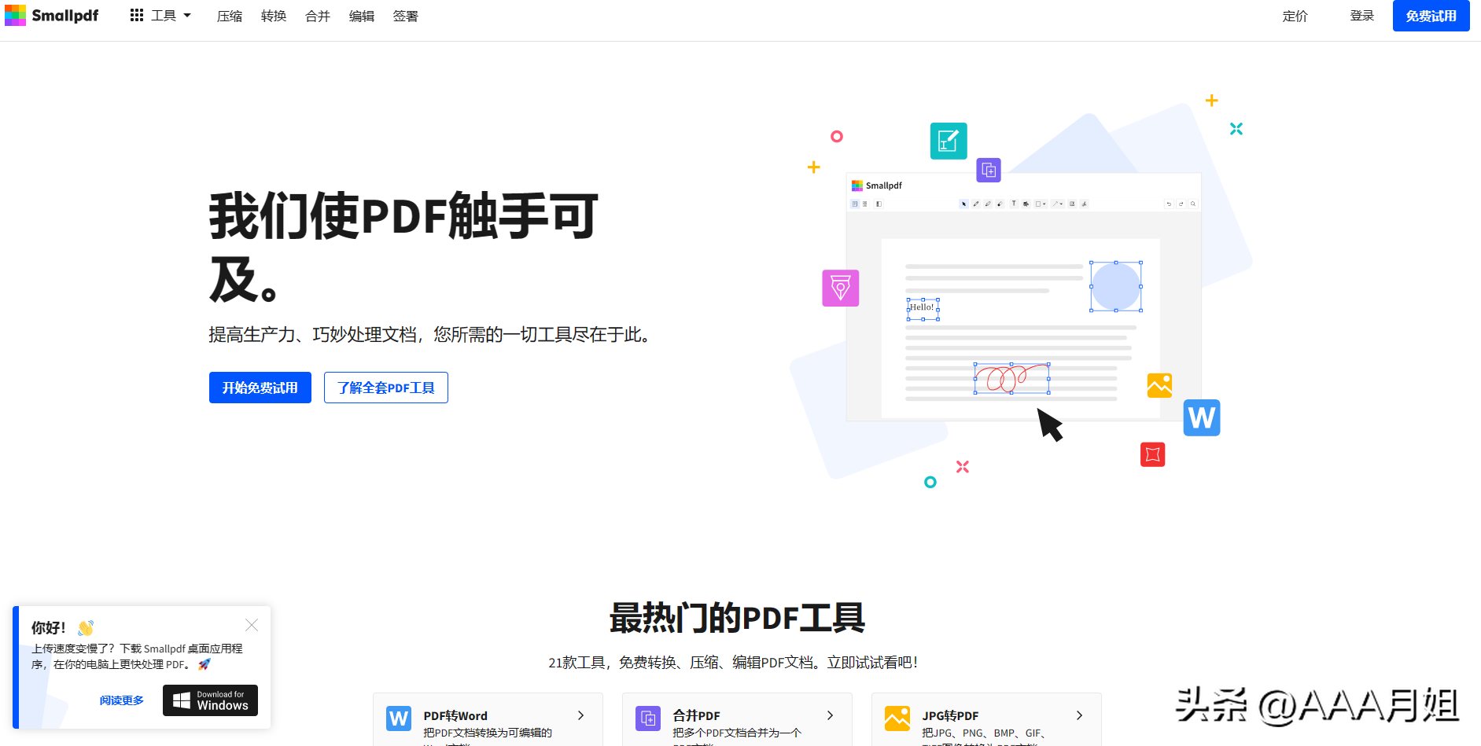This screenshot has width=1481, height=746.
Task: Click the pink eSign pen icon
Action: tap(841, 288)
